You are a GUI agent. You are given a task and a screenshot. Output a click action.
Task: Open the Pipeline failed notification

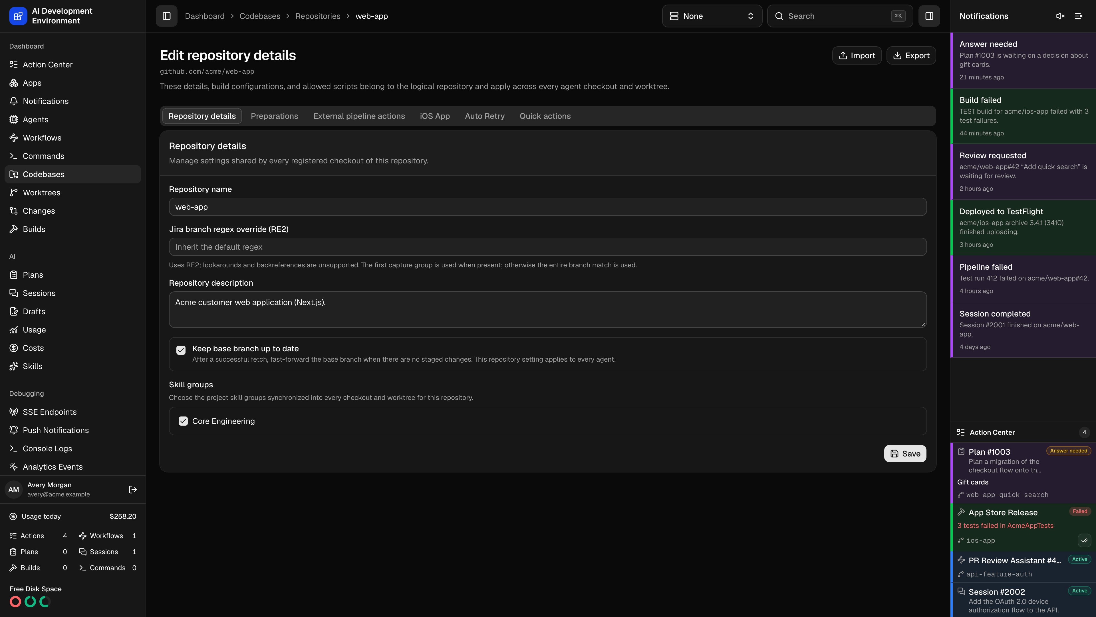pyautogui.click(x=1023, y=279)
